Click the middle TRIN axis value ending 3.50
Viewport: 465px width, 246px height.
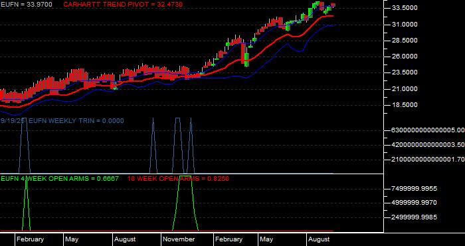428,145
